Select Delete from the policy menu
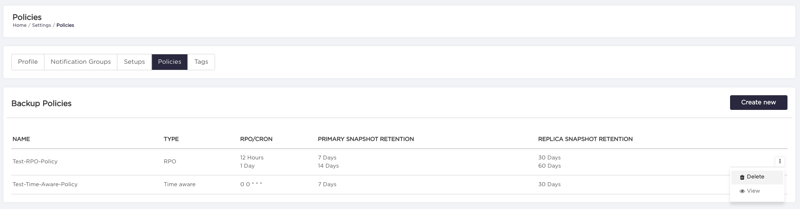Screen dimensions: 800x209 (756, 177)
